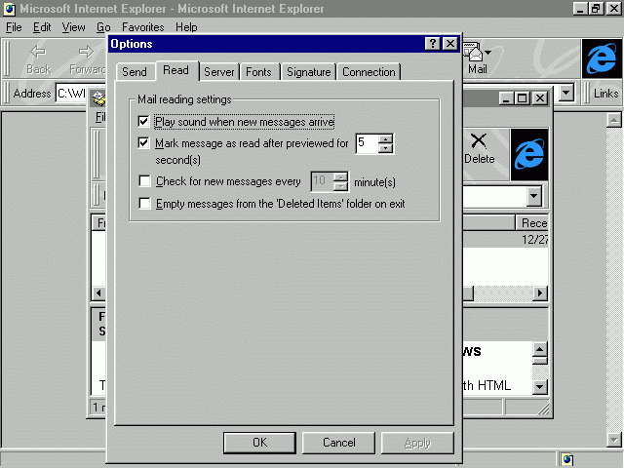
Task: Switch to the Connection tab
Action: coord(369,72)
